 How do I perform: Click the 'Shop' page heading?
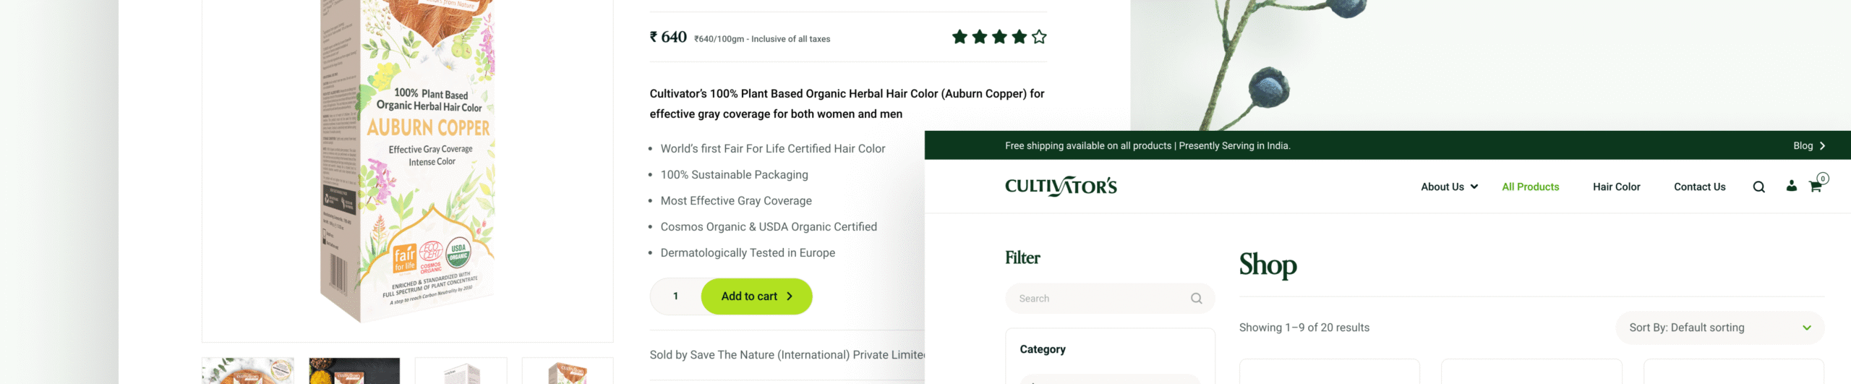click(x=1268, y=265)
